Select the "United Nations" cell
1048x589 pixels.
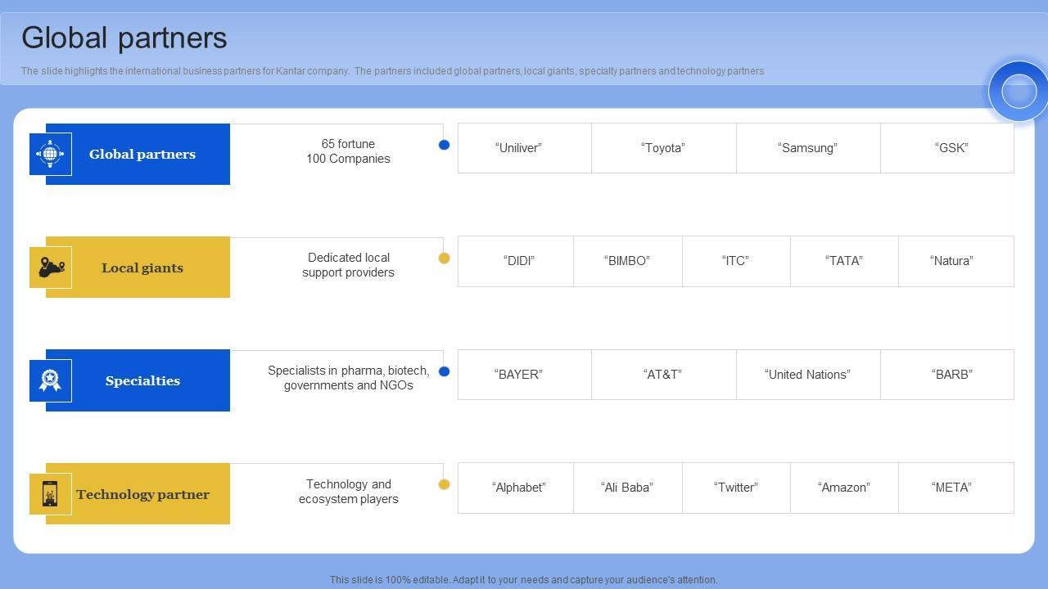808,375
